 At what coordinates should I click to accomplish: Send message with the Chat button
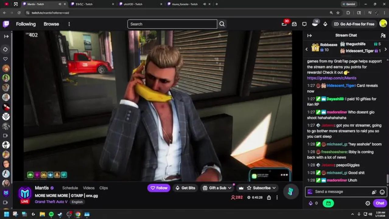coord(380,203)
